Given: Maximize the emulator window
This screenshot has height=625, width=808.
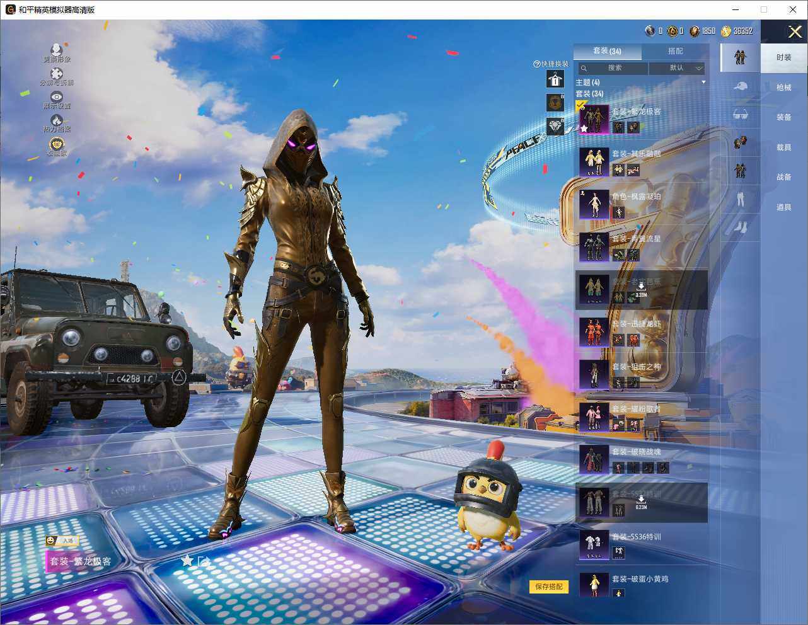Looking at the screenshot, I should (764, 9).
